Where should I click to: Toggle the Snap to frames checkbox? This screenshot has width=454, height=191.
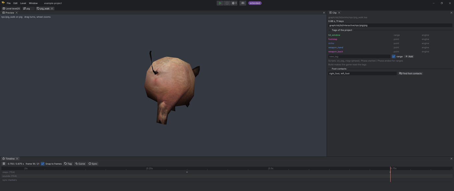click(x=42, y=164)
